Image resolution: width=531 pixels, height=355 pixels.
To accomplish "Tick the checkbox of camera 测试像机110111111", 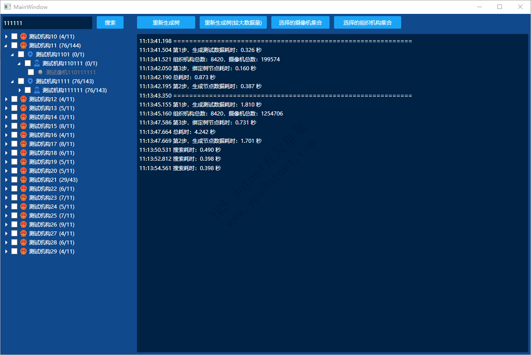I will (31, 72).
